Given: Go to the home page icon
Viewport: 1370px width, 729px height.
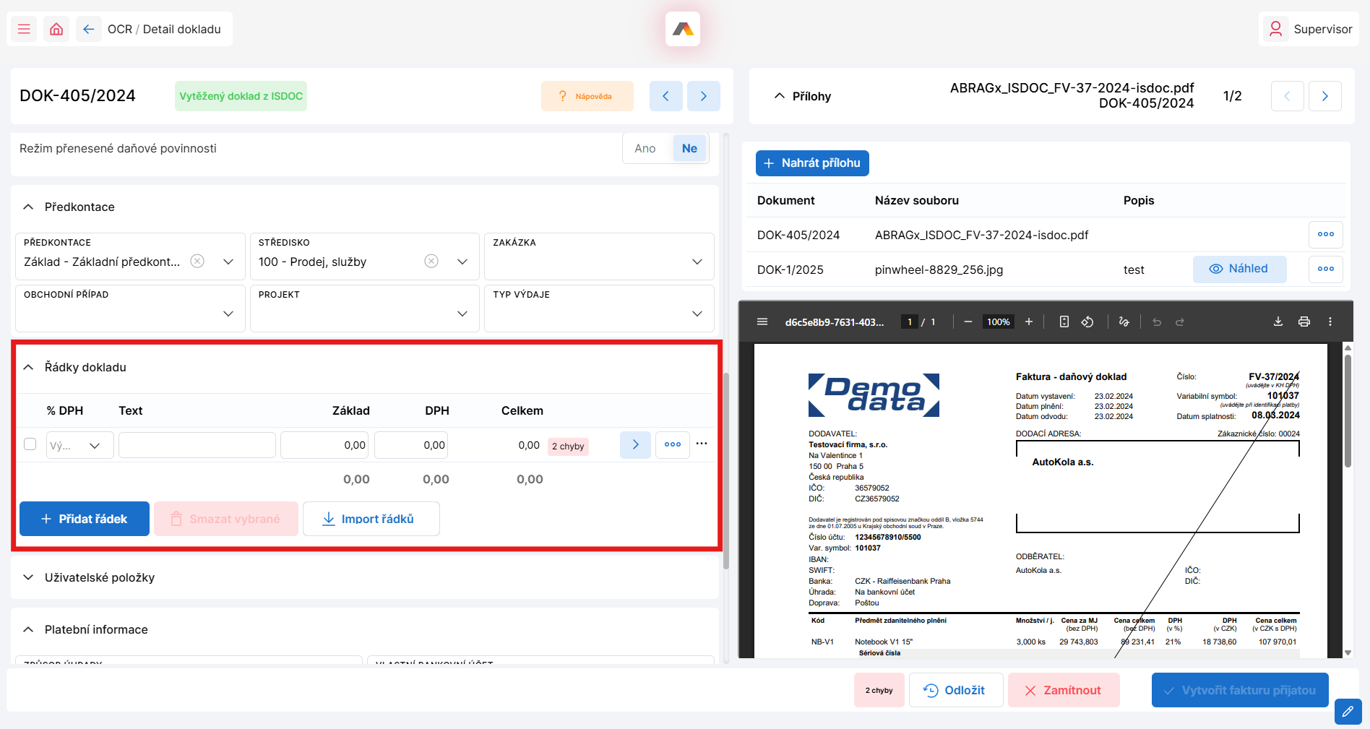Looking at the screenshot, I should tap(56, 29).
